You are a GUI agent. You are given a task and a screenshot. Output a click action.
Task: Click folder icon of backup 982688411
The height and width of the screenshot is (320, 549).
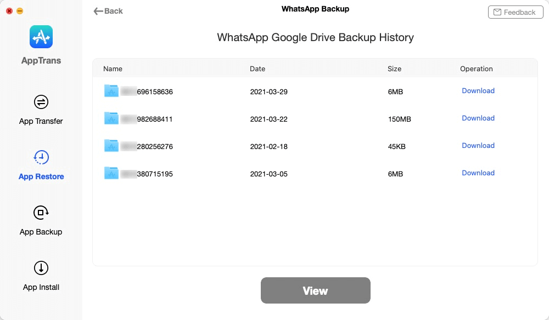[111, 118]
